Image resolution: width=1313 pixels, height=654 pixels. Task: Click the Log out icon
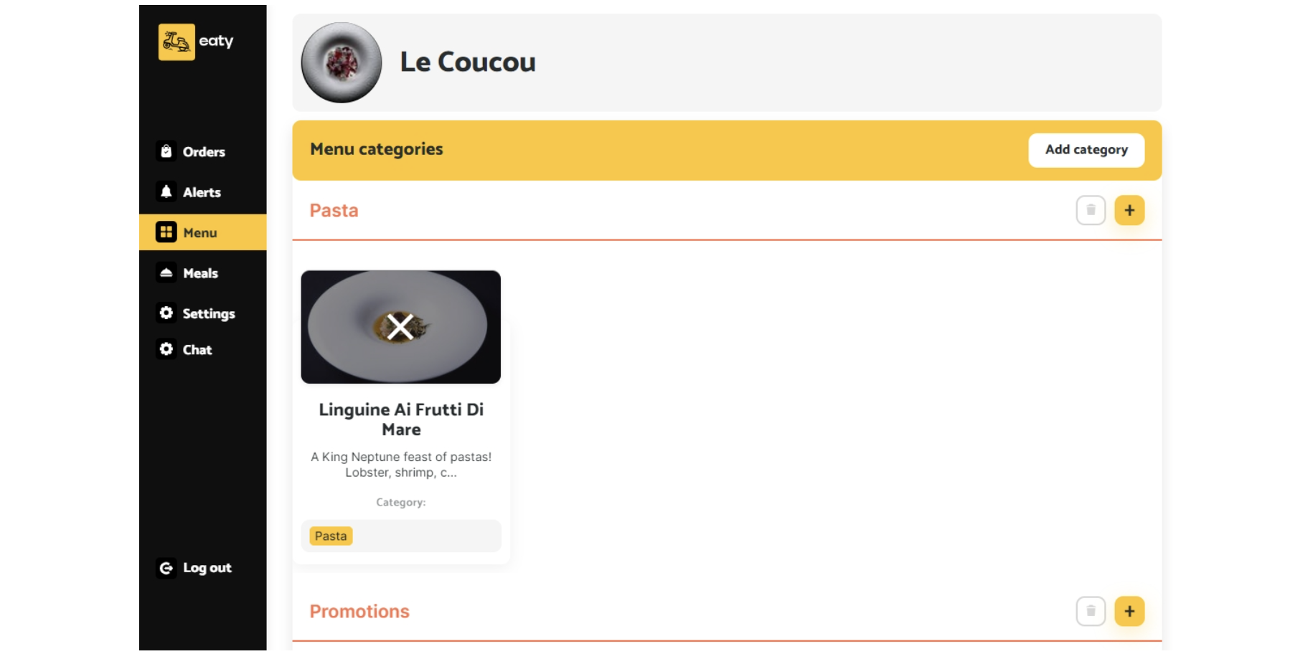(166, 568)
